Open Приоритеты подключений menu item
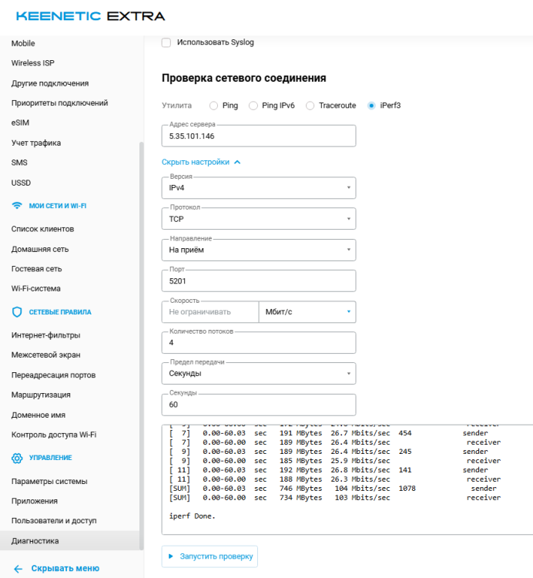This screenshot has width=533, height=578. (x=59, y=103)
